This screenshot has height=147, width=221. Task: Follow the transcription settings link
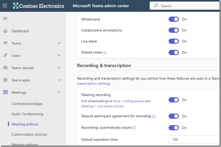coord(94,84)
